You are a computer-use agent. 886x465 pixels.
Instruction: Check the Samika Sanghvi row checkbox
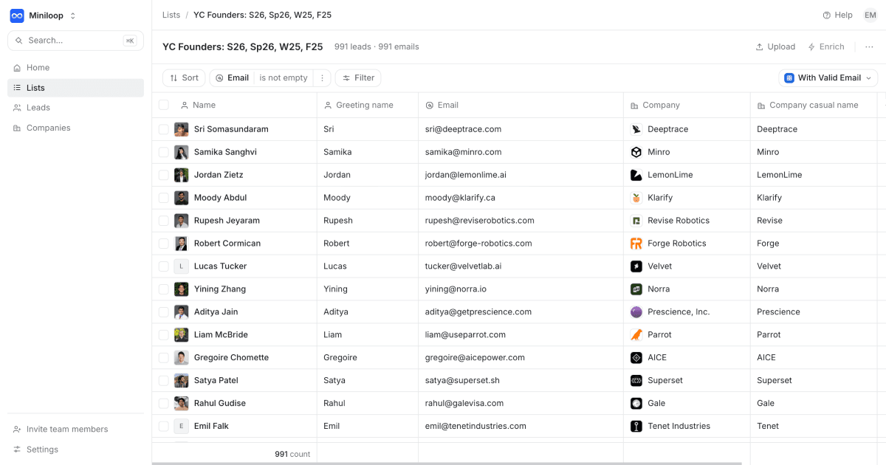[164, 152]
